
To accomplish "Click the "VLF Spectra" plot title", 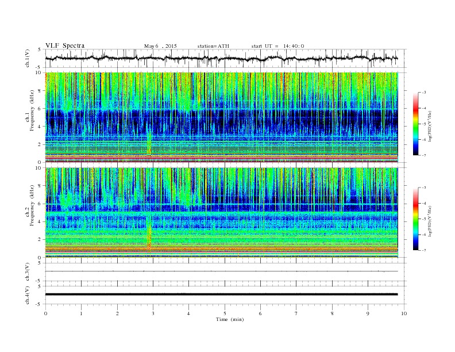I will pyautogui.click(x=65, y=45).
